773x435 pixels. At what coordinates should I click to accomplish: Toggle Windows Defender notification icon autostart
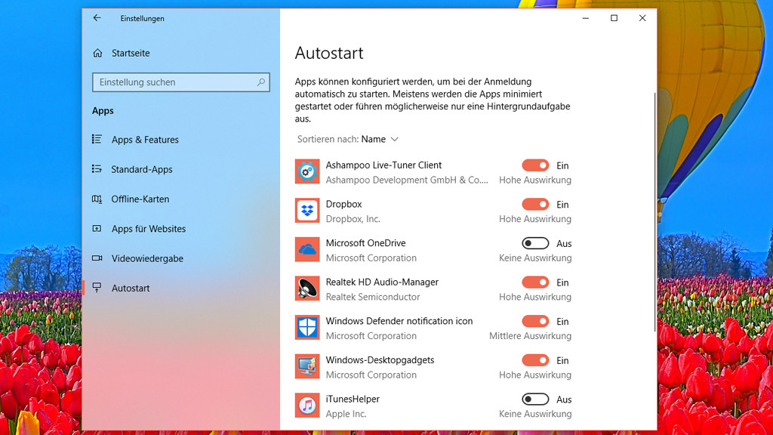coord(535,321)
